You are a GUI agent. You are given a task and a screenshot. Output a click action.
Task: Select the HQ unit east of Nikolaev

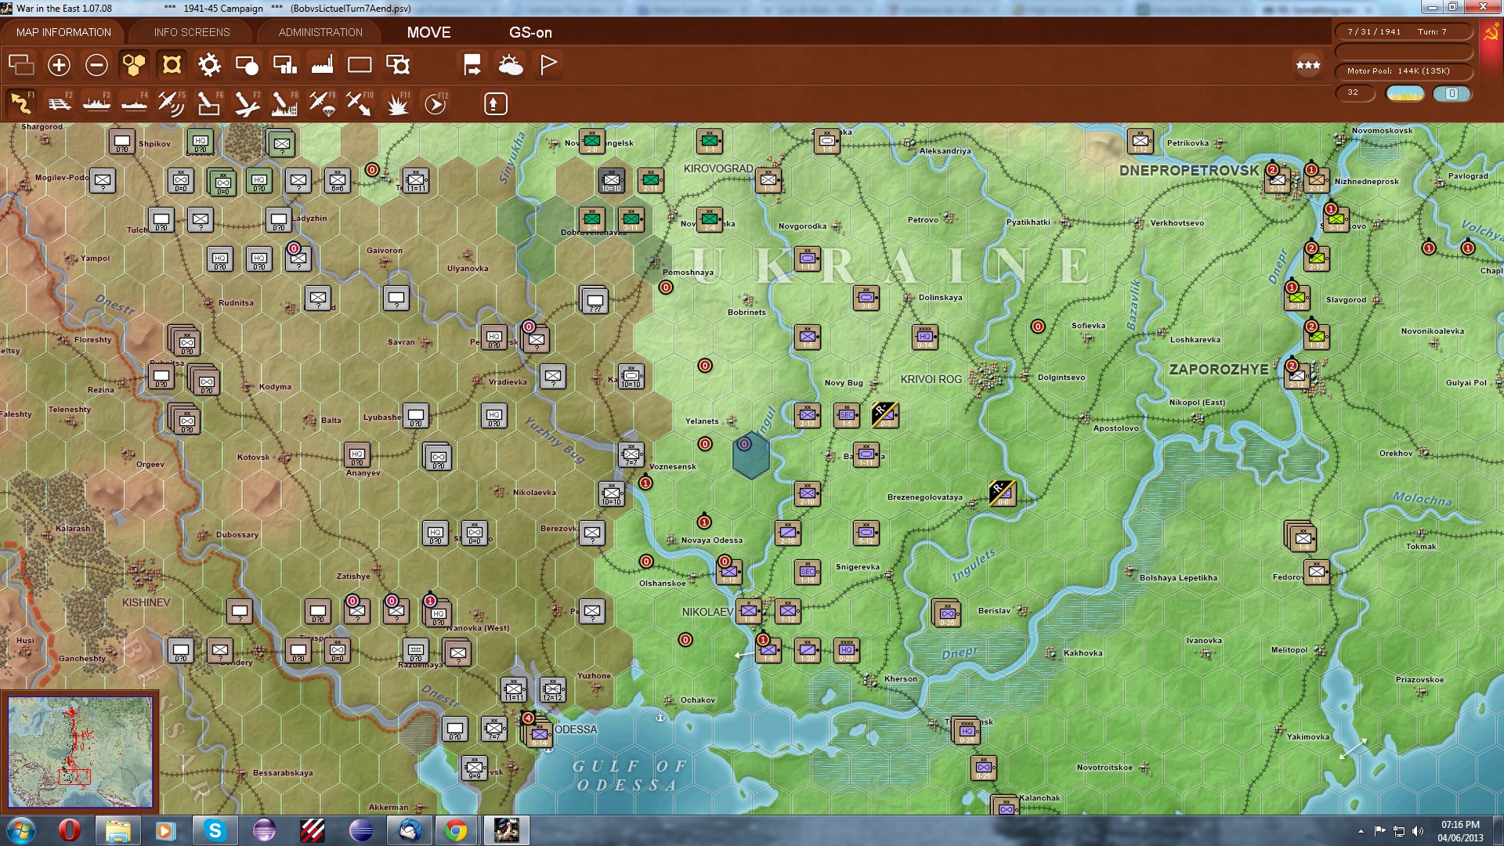click(847, 650)
